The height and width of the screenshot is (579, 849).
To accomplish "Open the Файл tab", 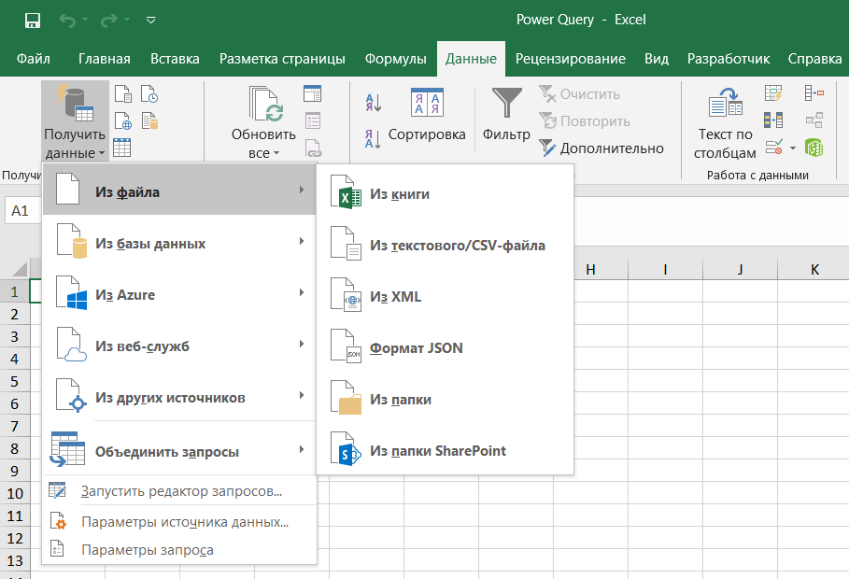I will tap(33, 59).
